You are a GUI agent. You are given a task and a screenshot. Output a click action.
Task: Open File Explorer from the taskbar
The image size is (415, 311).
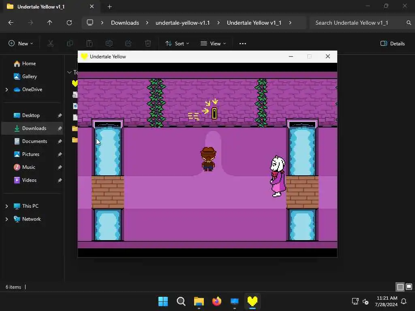[199, 301]
